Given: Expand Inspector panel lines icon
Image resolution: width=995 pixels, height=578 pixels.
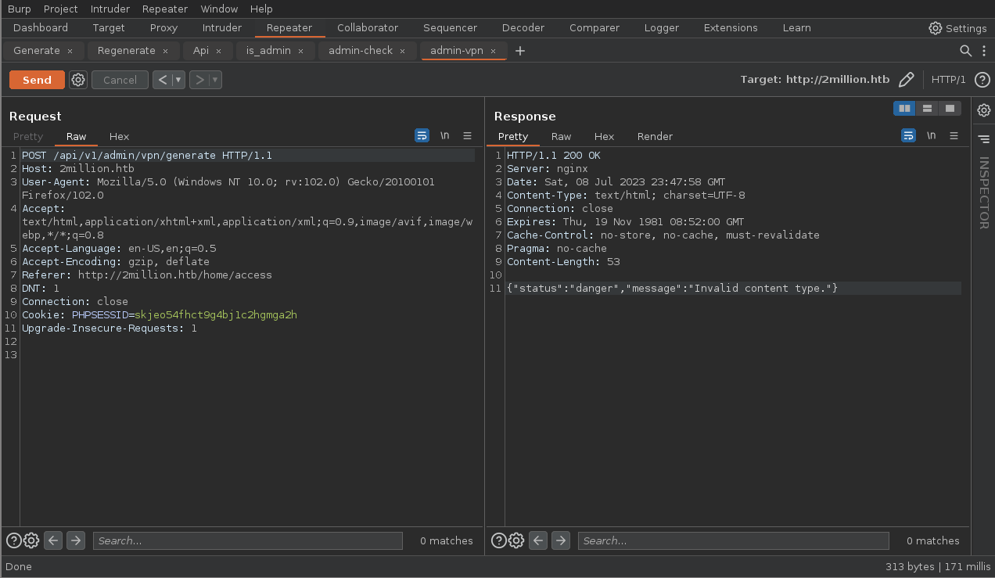Looking at the screenshot, I should tap(984, 139).
